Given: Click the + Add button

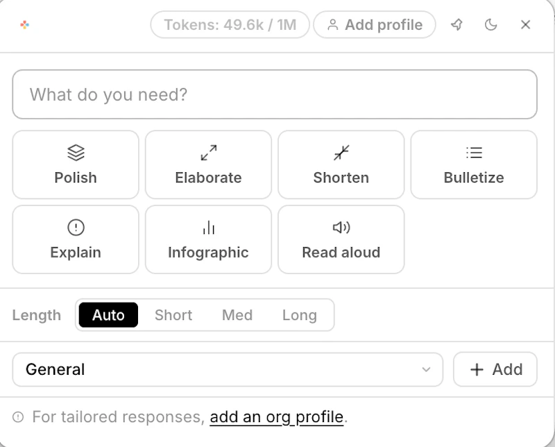Looking at the screenshot, I should pyautogui.click(x=495, y=369).
